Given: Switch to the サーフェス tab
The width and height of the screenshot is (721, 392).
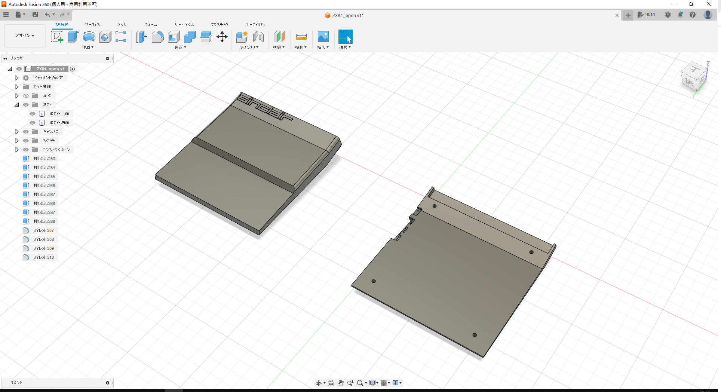Looking at the screenshot, I should (92, 24).
